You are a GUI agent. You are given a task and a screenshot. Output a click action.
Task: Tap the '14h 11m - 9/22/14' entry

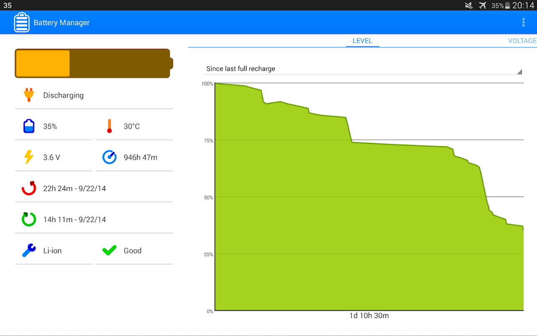(75, 219)
